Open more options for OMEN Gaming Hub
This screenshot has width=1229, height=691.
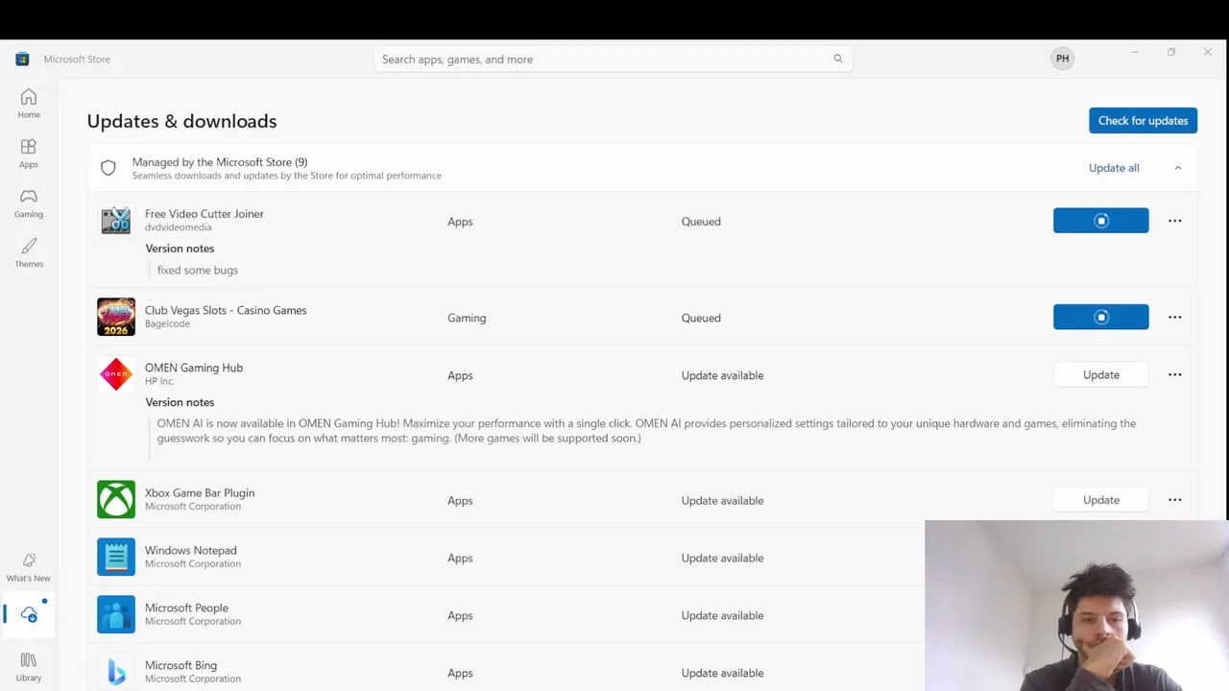[x=1174, y=374]
